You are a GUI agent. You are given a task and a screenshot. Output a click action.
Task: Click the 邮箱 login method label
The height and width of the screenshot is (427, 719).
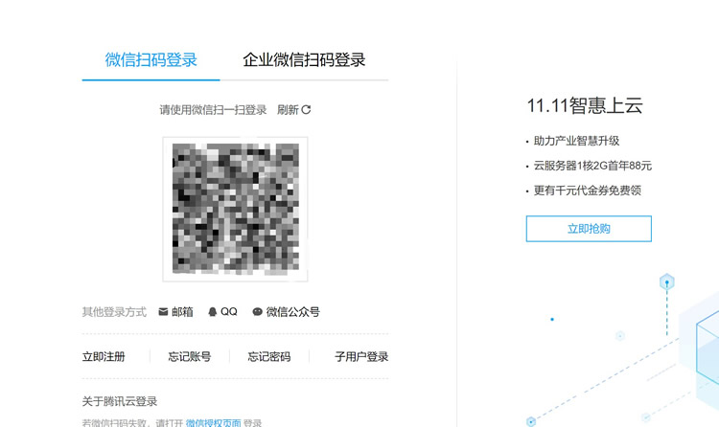tap(182, 312)
